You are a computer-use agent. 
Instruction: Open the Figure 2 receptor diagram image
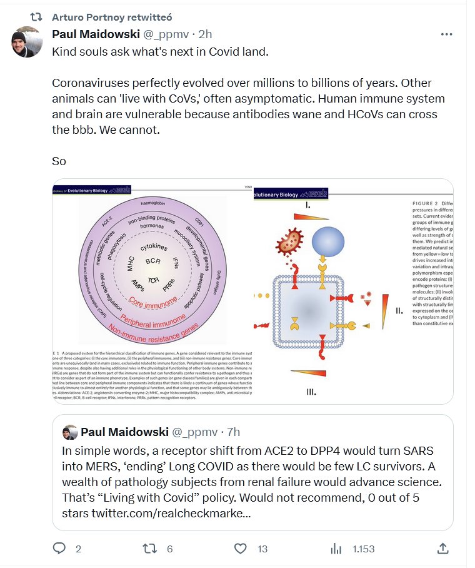[353, 292]
